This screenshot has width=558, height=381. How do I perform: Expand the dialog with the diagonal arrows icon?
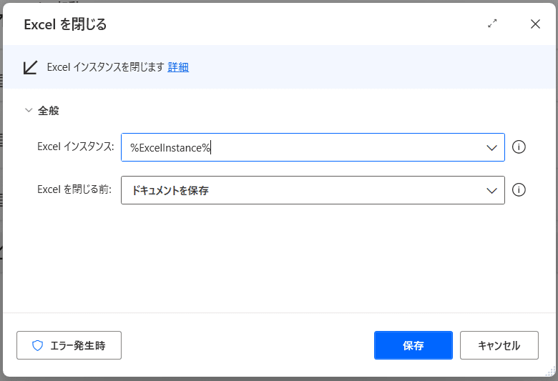pos(492,24)
